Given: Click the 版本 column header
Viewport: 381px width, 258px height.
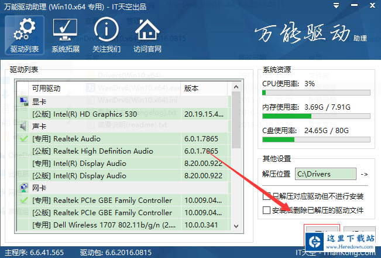Looking at the screenshot, I should 204,88.
